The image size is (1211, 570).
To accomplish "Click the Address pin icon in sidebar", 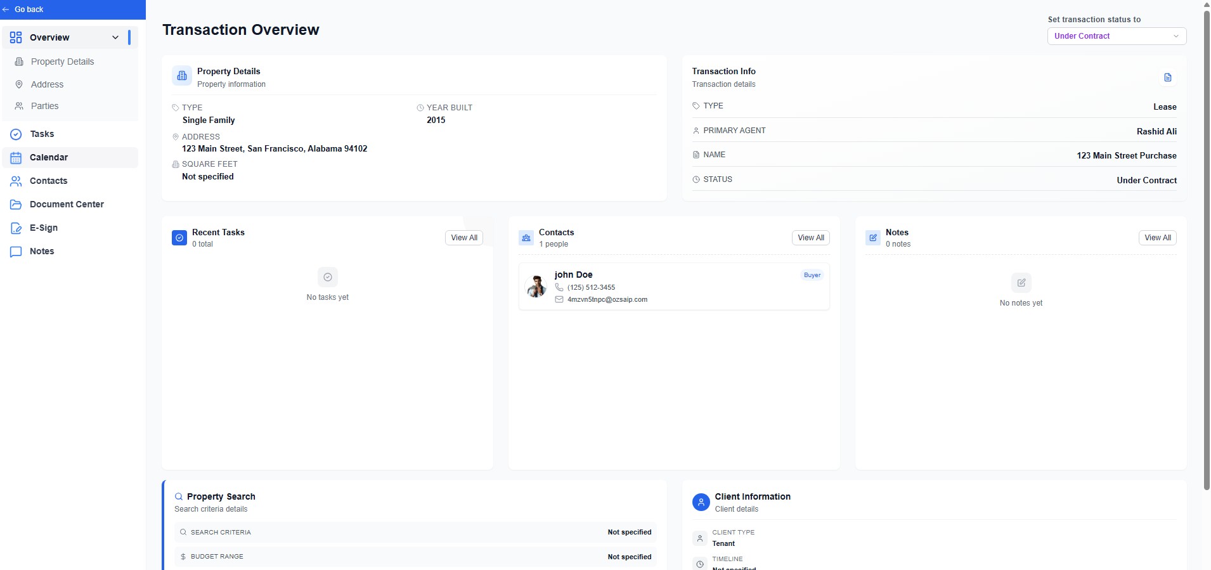I will point(19,84).
